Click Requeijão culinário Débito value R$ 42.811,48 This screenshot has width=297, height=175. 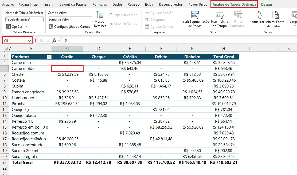pyautogui.click(x=161, y=139)
